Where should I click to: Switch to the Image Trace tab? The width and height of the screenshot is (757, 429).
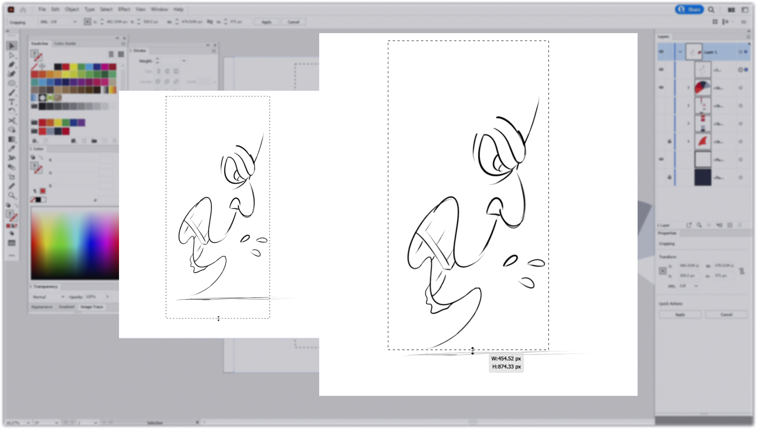click(x=92, y=307)
